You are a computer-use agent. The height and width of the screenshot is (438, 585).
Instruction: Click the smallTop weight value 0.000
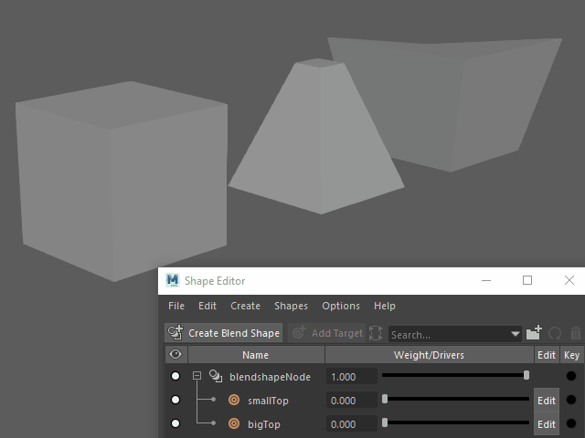point(351,401)
